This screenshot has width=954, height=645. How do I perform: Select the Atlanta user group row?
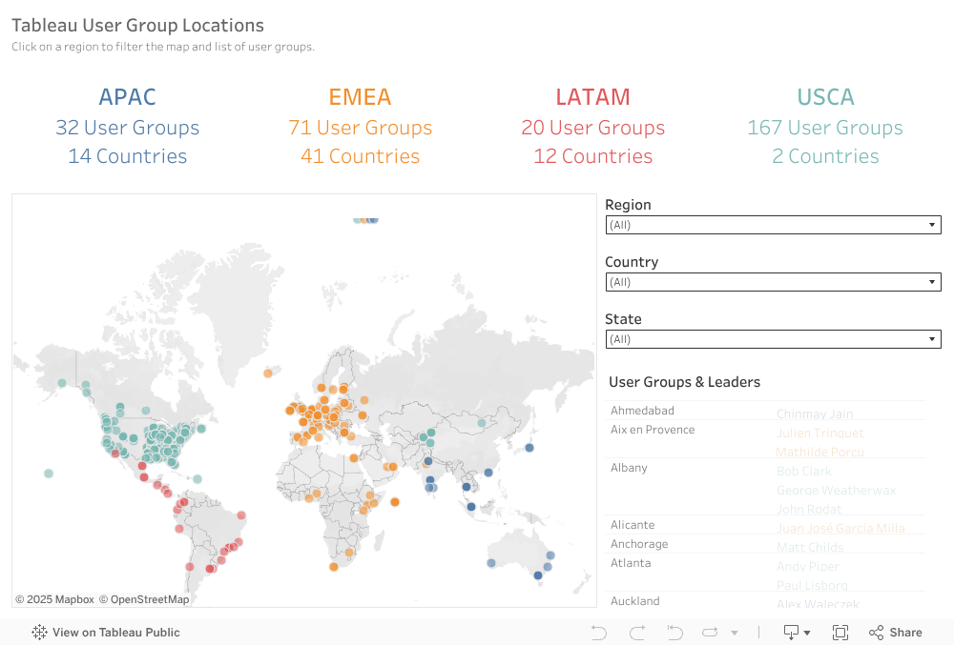[631, 563]
